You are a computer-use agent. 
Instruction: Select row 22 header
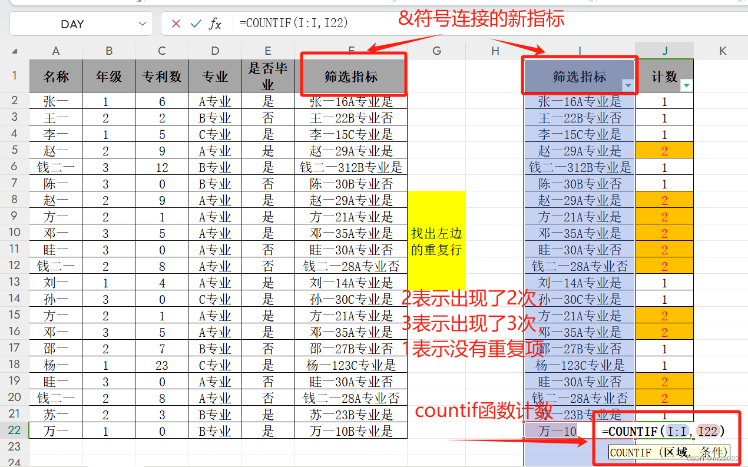point(15,430)
